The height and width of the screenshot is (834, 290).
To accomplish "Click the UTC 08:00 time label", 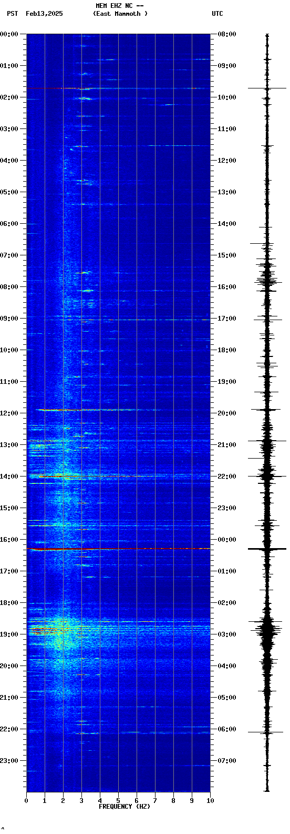I will (227, 34).
